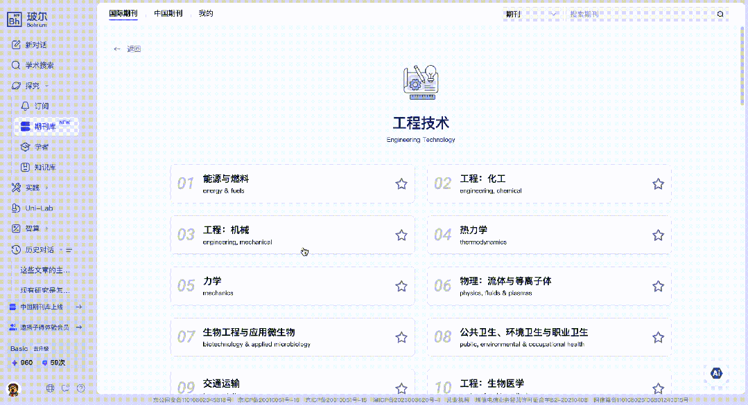Viewport: 748px width, 405px height.
Task: Click the 新对话 new chat icon
Action: tap(17, 45)
